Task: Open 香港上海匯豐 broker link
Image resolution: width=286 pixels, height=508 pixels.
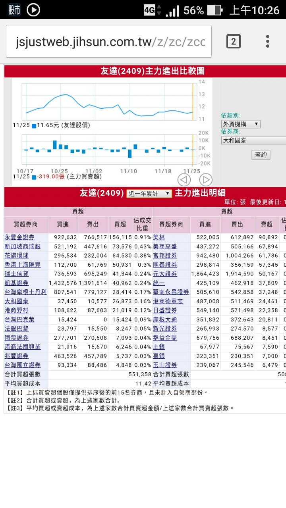Action: point(23,265)
